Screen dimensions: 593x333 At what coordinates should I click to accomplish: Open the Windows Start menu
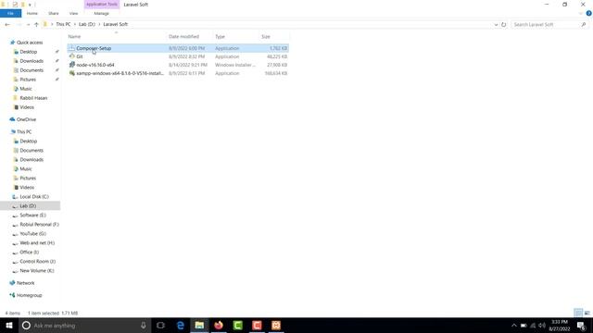coord(9,325)
